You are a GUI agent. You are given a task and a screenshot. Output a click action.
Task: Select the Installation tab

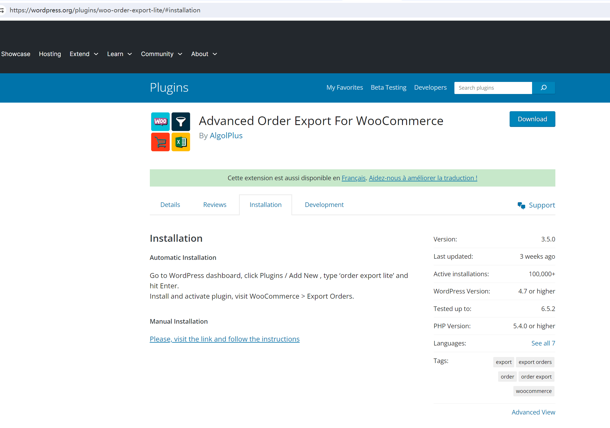pos(265,205)
